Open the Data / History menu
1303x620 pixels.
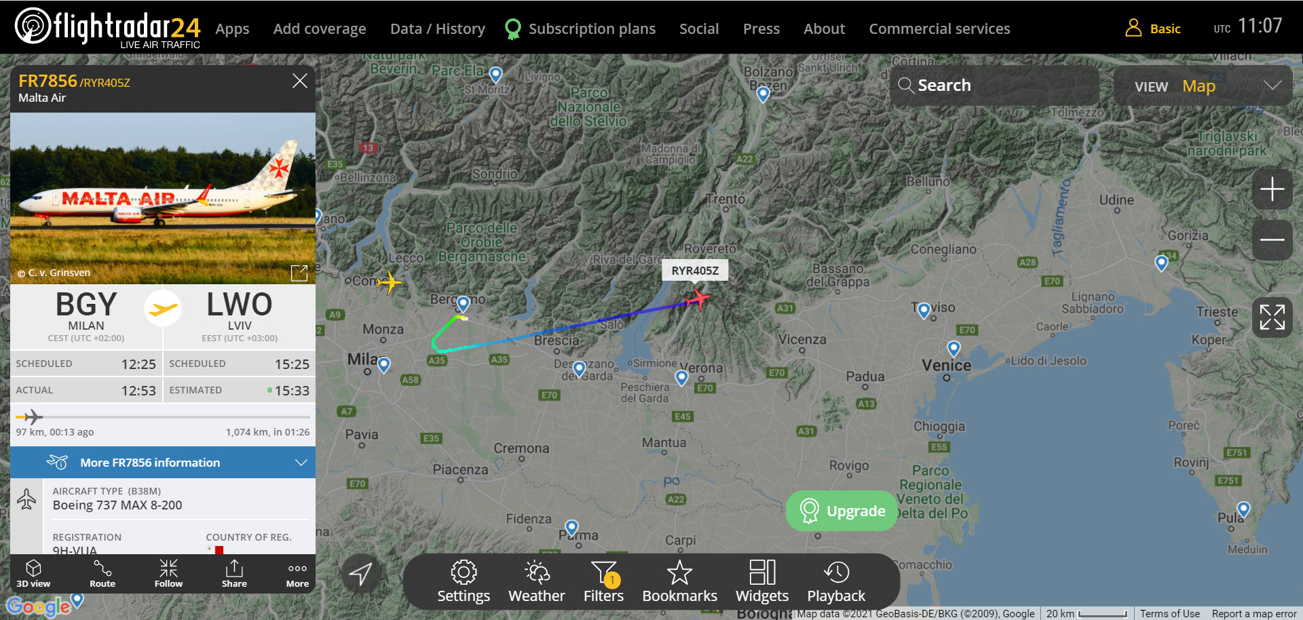(438, 28)
